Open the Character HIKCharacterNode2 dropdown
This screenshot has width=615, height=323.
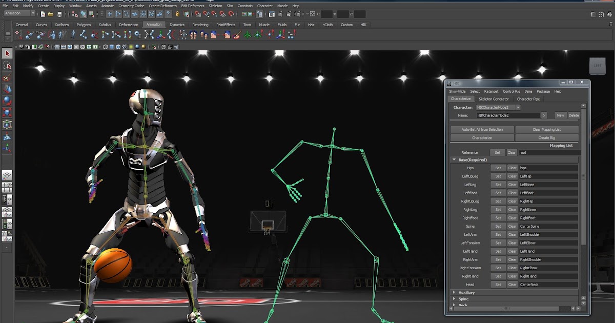(x=498, y=107)
